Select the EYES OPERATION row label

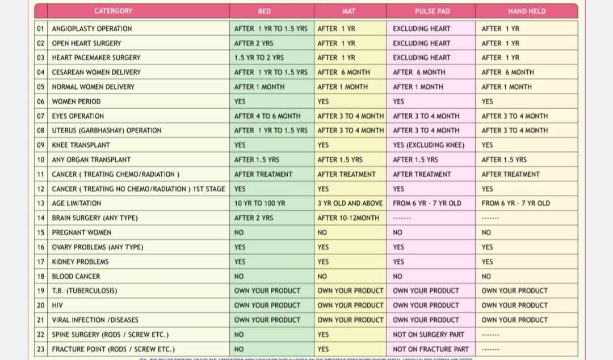pyautogui.click(x=78, y=116)
